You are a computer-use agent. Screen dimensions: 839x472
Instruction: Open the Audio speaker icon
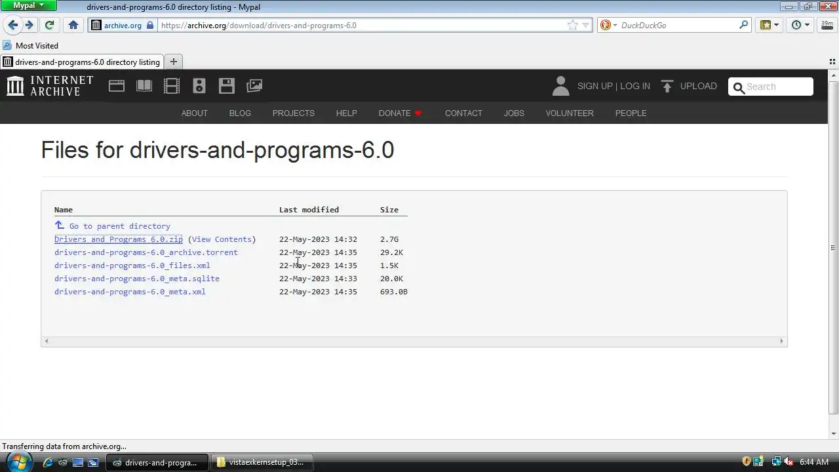click(x=199, y=86)
